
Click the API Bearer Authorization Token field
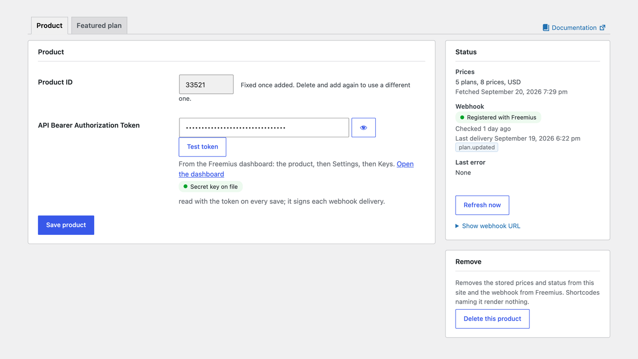(264, 128)
